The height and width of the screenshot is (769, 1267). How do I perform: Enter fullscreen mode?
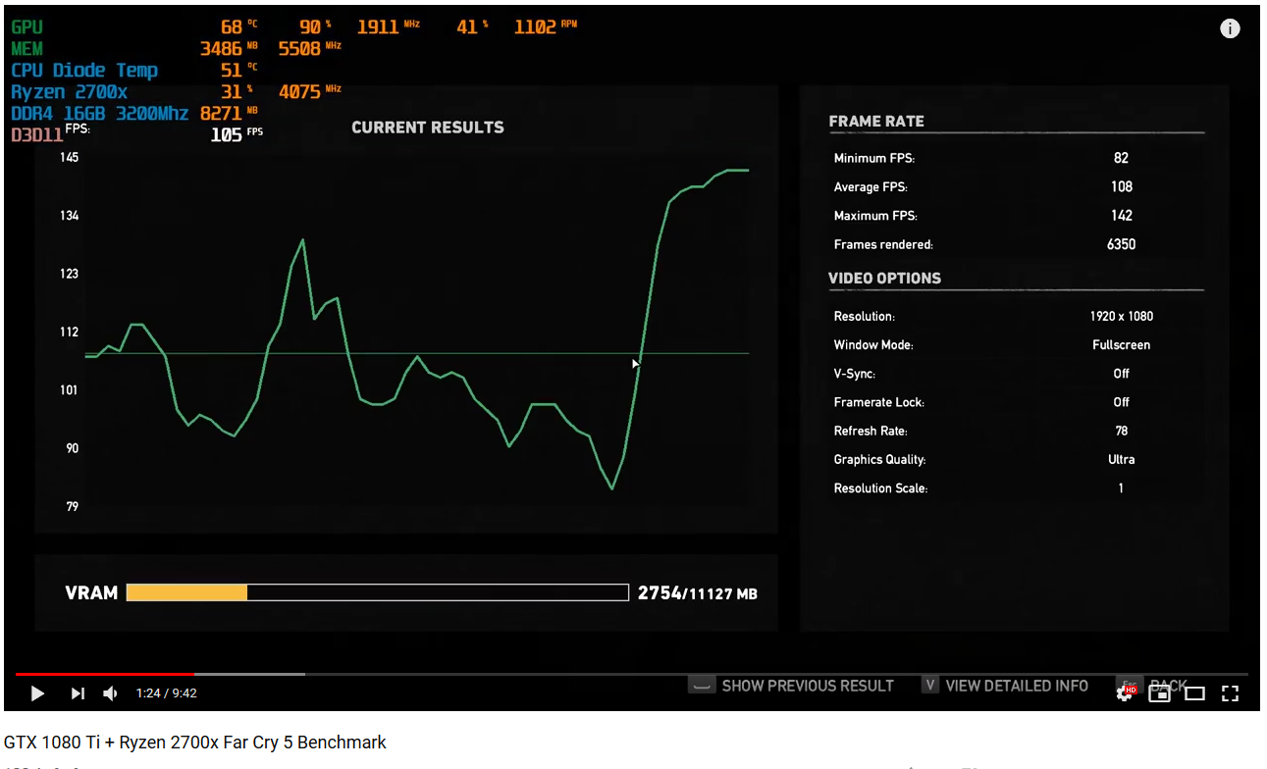coord(1230,693)
